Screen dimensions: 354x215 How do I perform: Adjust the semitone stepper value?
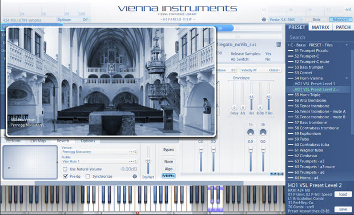(234, 70)
